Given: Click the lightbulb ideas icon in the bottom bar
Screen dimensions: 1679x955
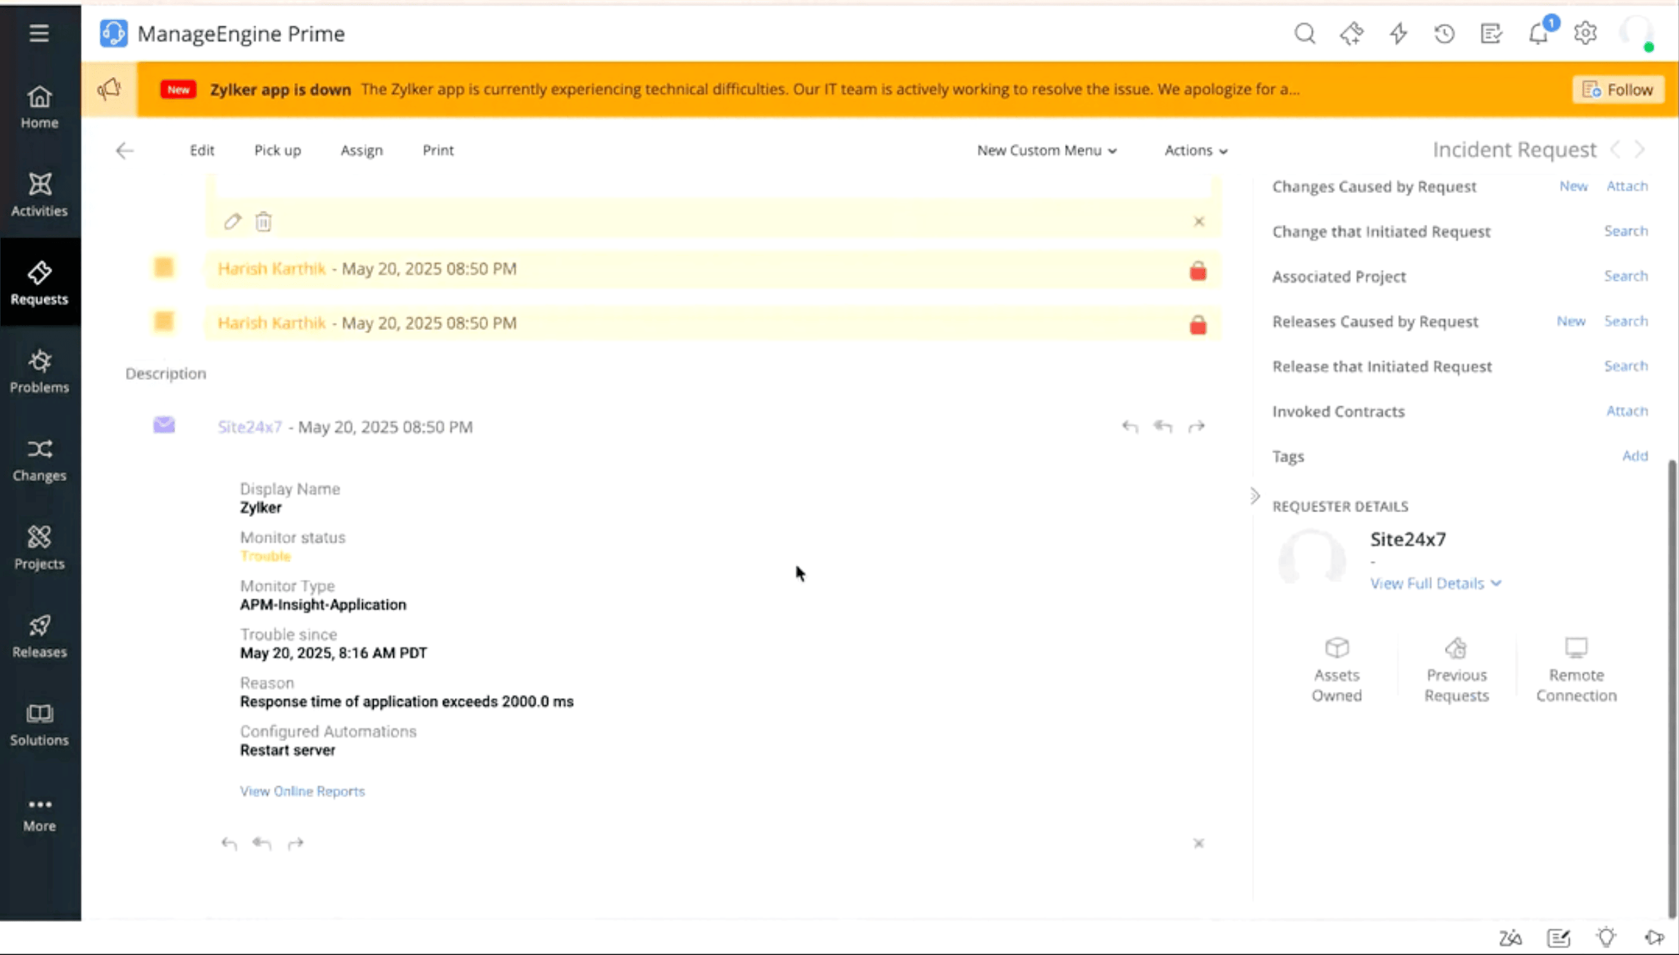Looking at the screenshot, I should [1606, 938].
